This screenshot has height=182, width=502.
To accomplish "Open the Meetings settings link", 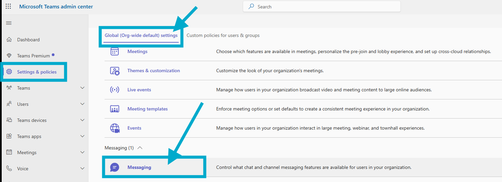I will [x=137, y=51].
